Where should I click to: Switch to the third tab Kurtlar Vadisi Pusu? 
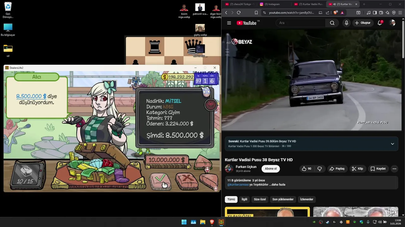(x=308, y=4)
